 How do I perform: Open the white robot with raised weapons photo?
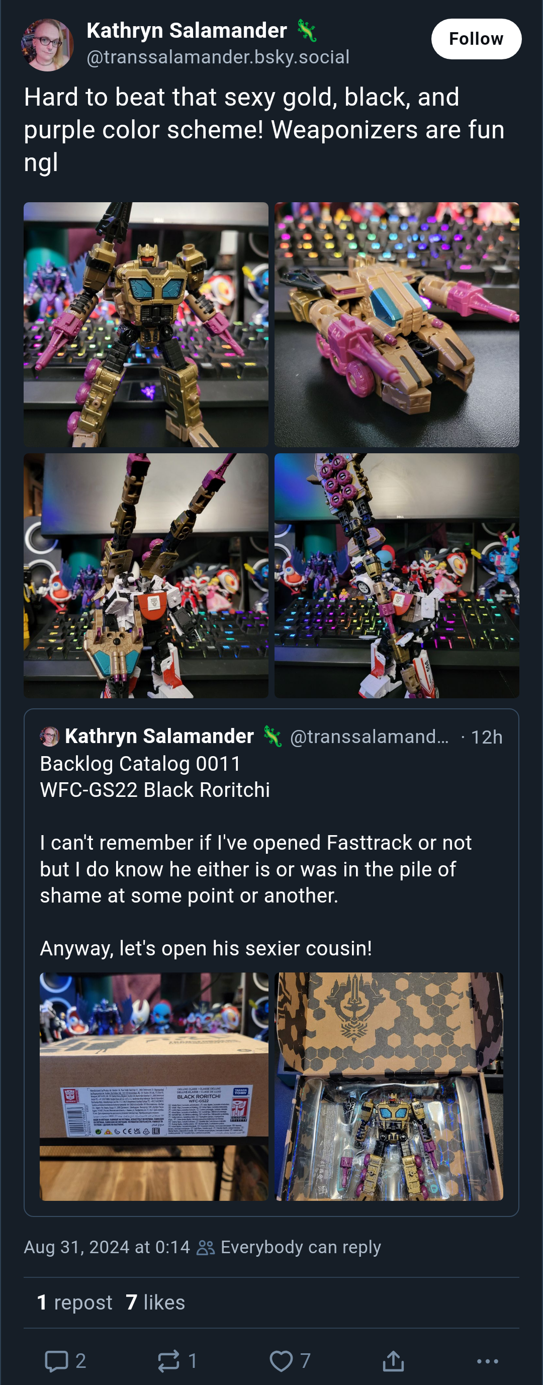click(146, 576)
